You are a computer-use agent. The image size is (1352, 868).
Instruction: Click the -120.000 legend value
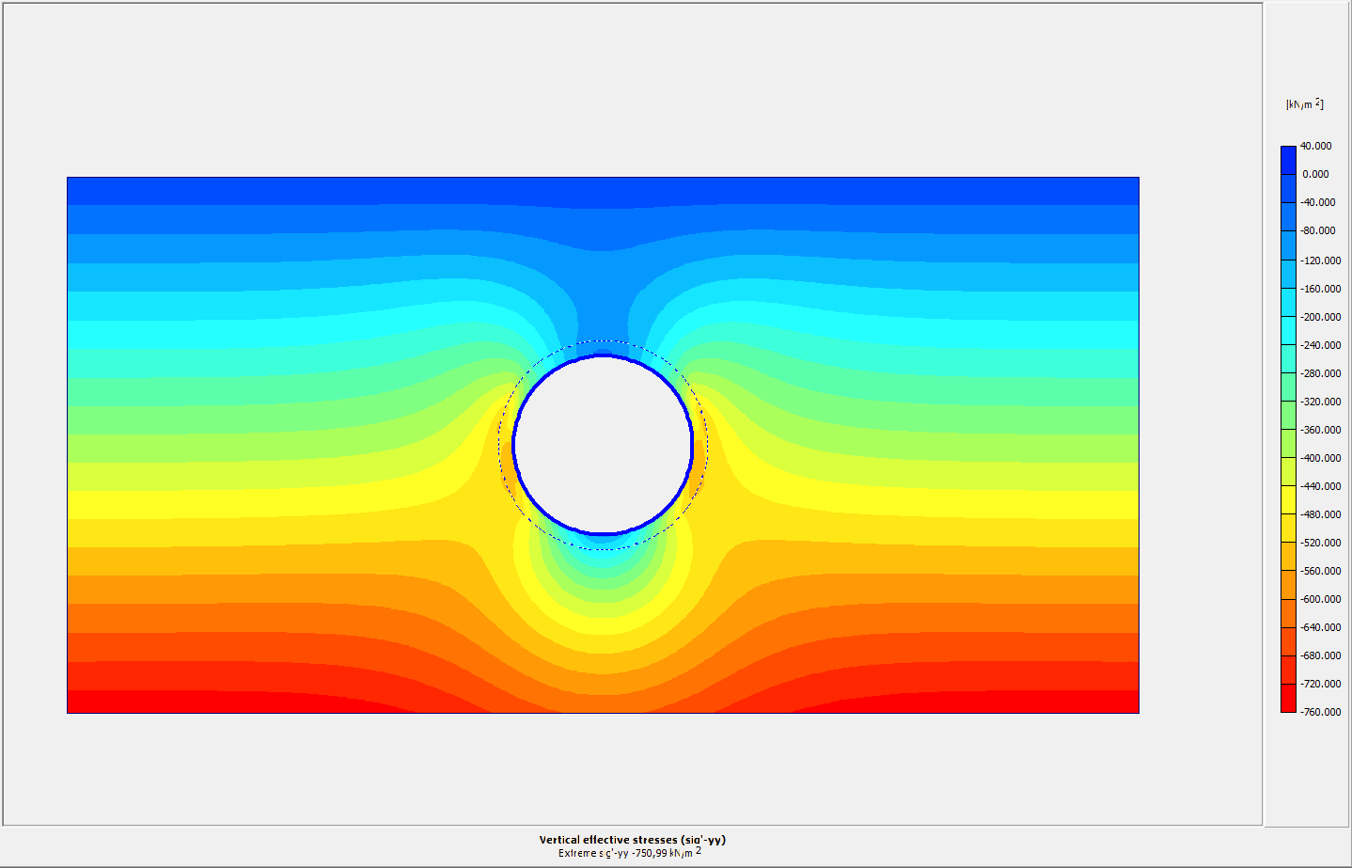1320,260
